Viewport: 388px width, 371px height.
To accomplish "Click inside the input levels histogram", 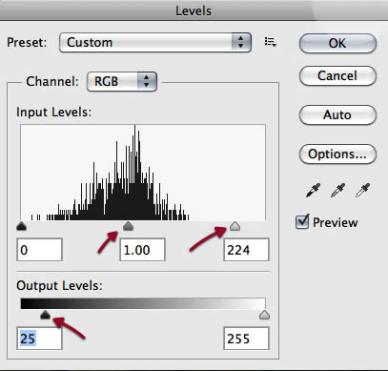I will 143,173.
